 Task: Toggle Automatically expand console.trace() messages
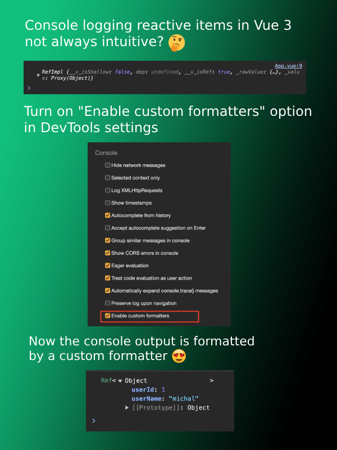107,290
